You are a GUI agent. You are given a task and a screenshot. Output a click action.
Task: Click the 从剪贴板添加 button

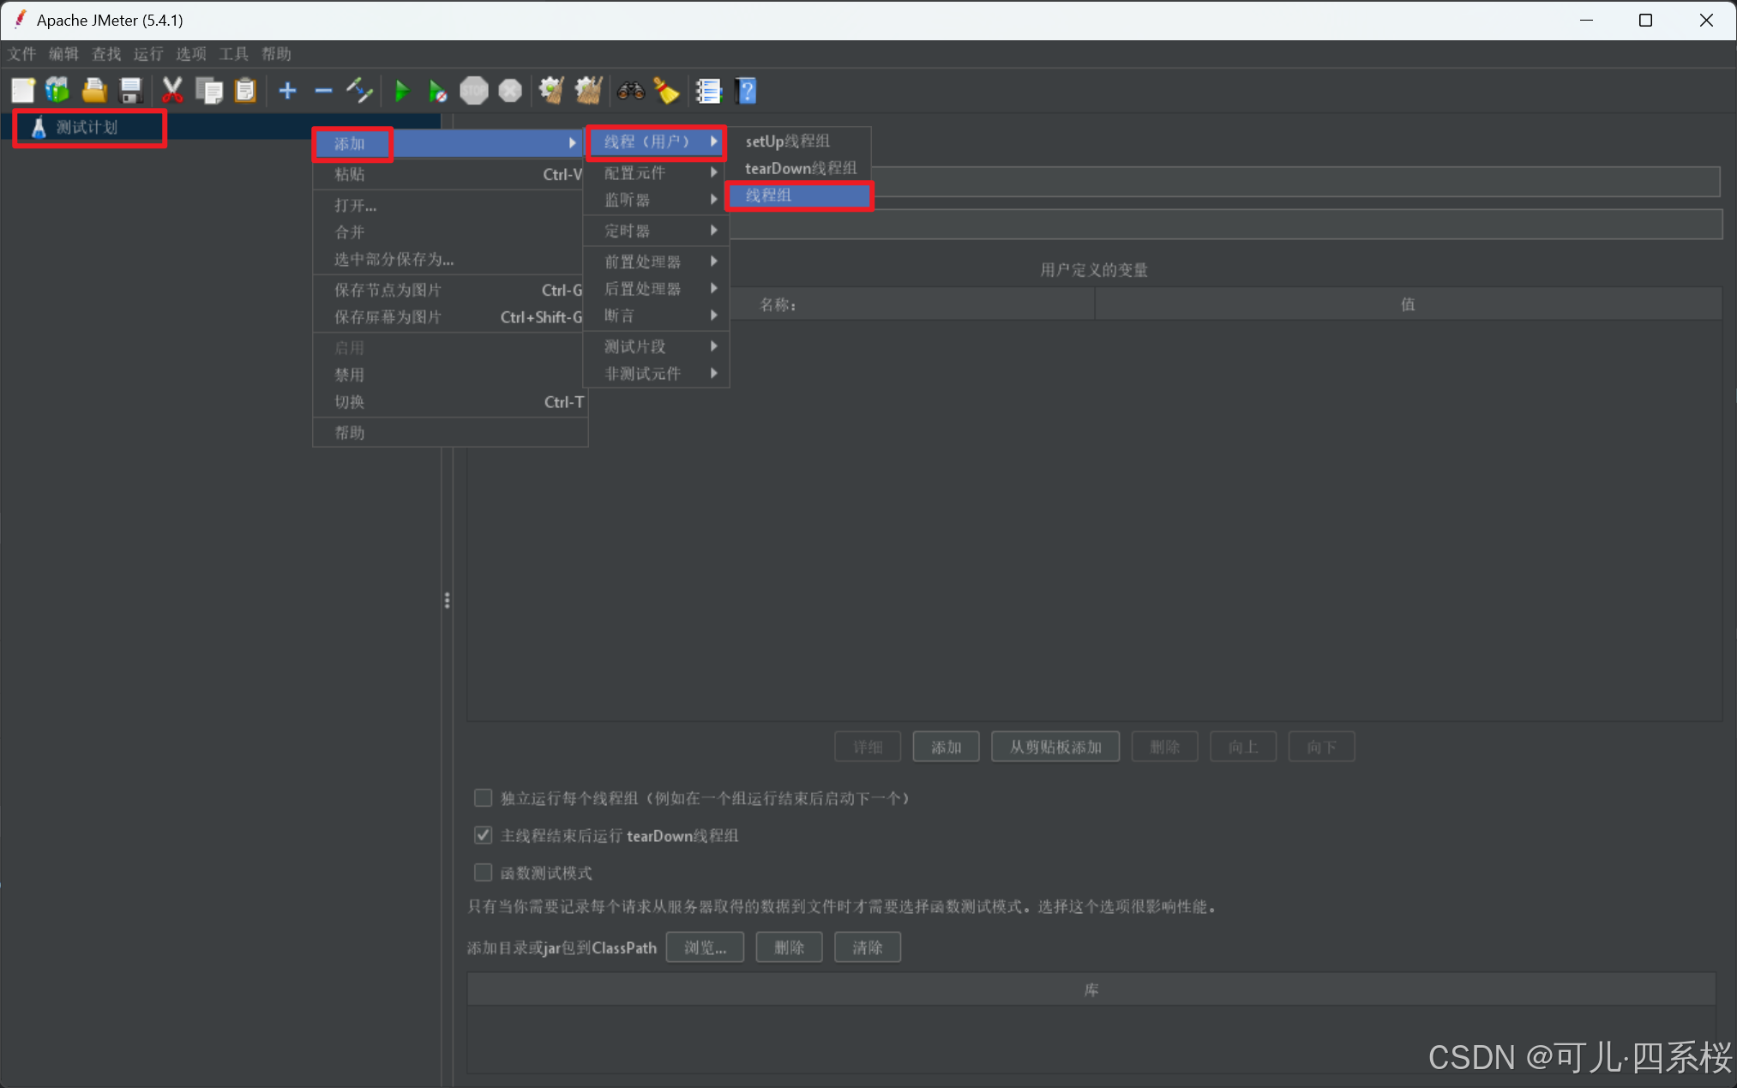click(1055, 747)
